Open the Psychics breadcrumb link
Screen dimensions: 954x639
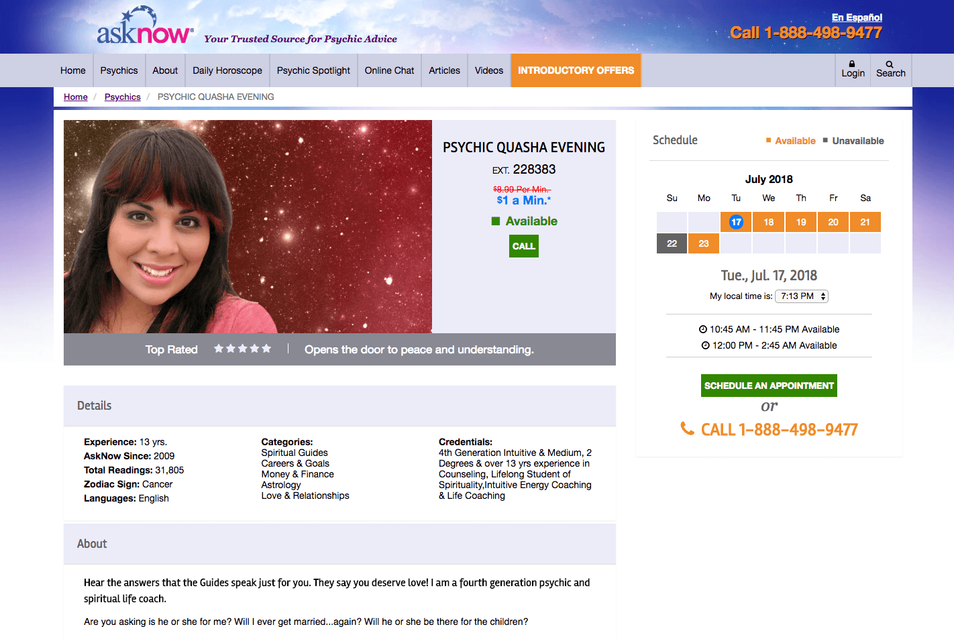[123, 97]
